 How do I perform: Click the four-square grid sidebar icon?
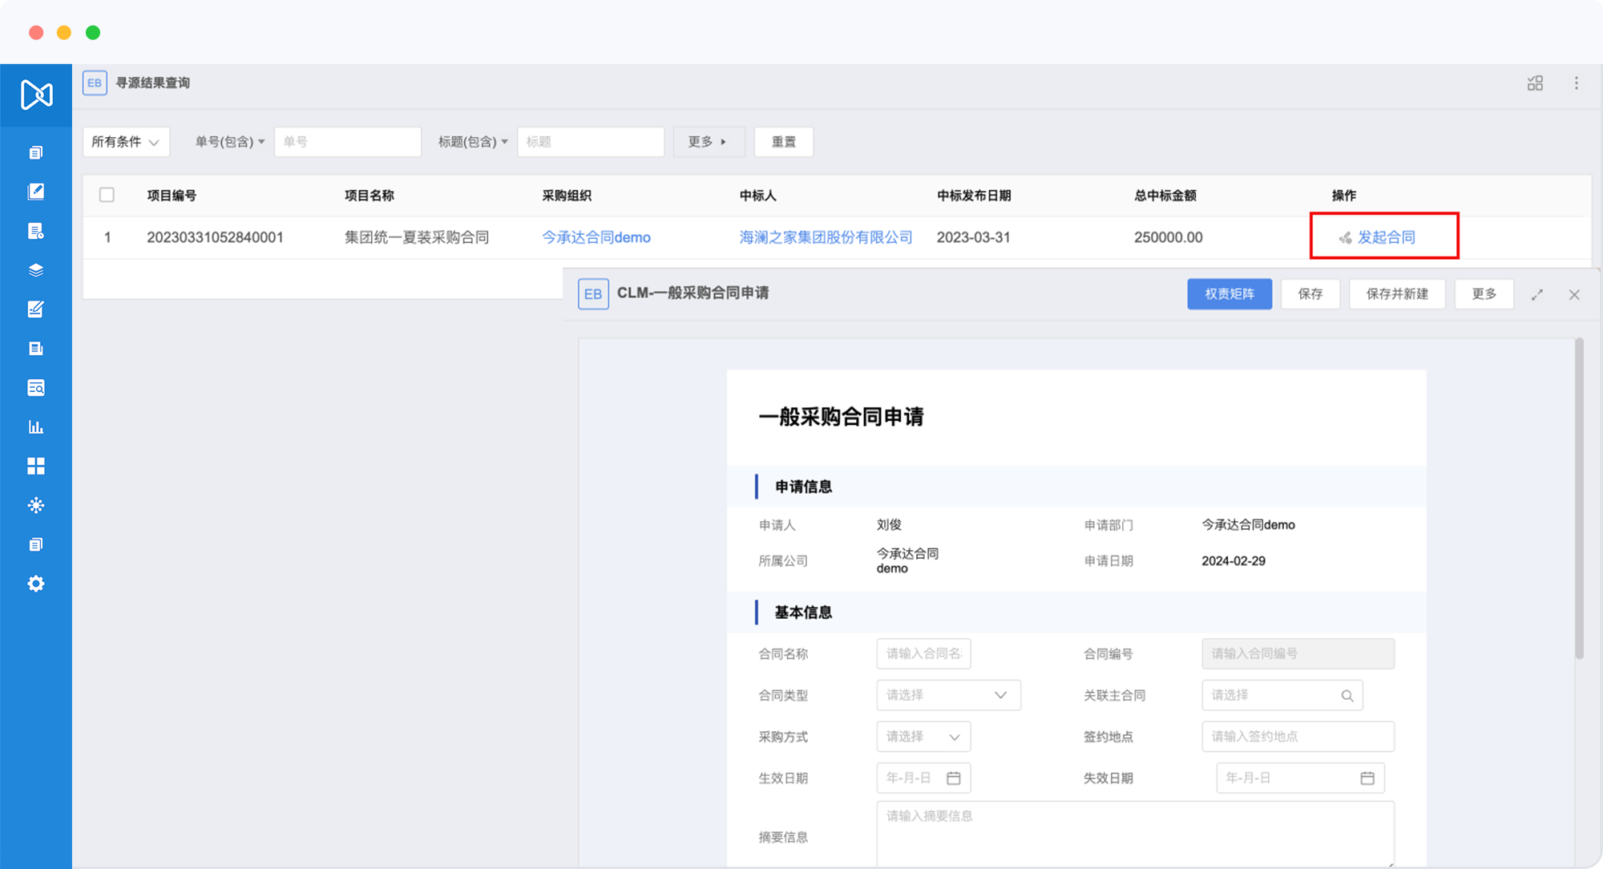36,466
